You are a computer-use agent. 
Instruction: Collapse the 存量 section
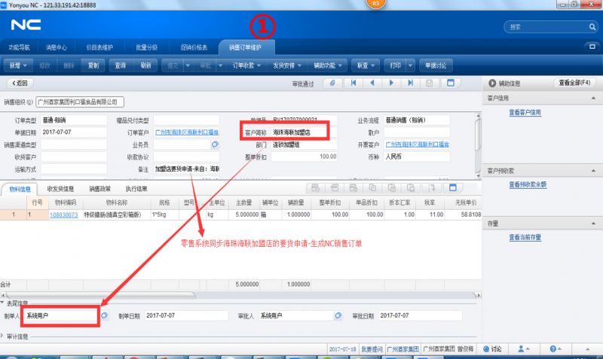[x=593, y=223]
